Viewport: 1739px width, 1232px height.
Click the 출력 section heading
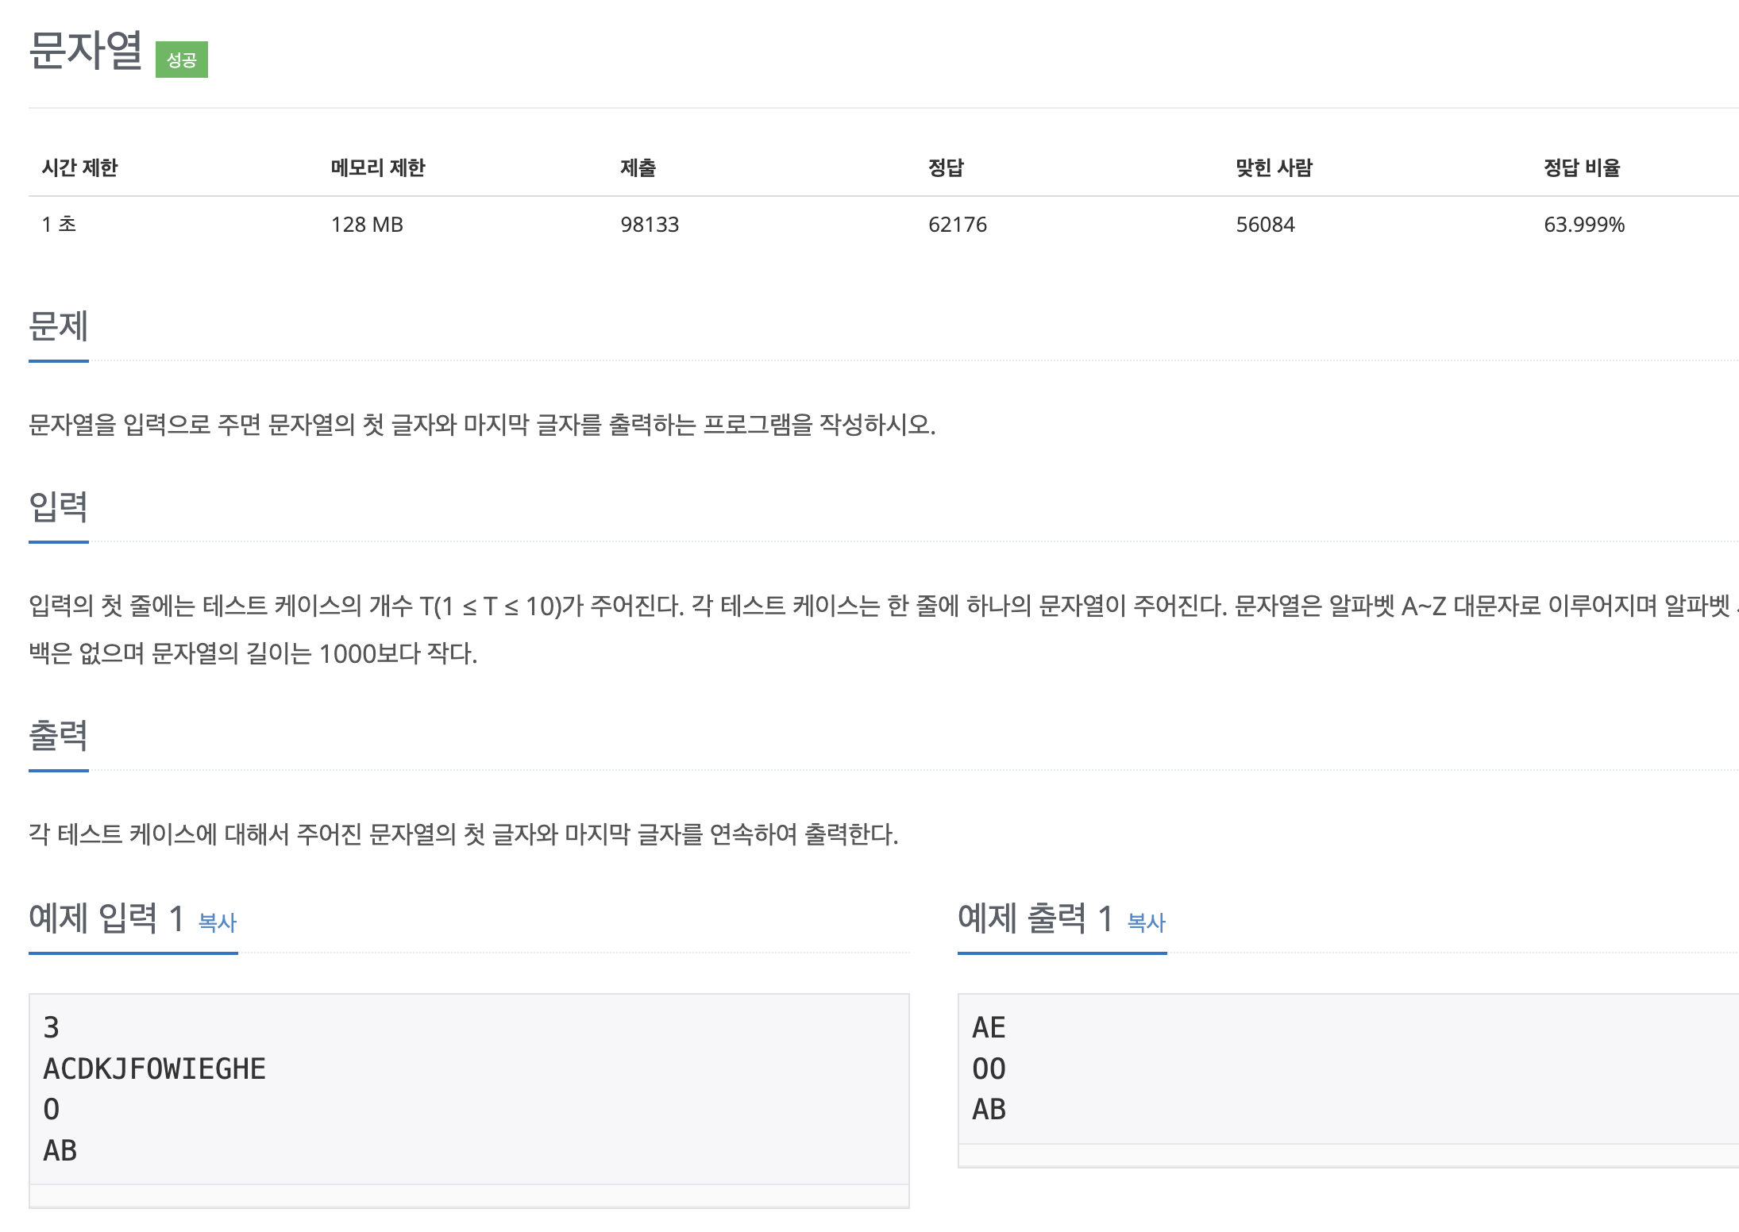(58, 735)
